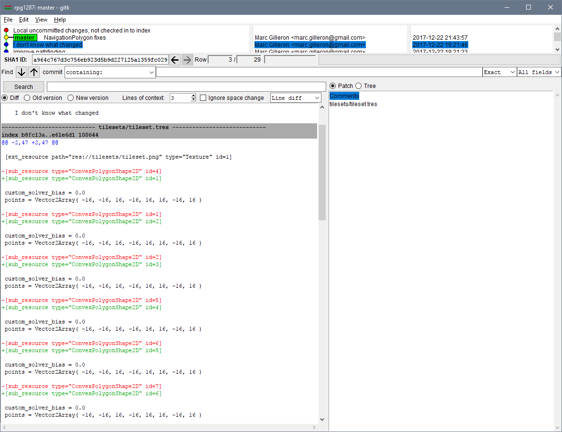Switch to Tree view using its radio button
The width and height of the screenshot is (562, 432).
[x=359, y=86]
